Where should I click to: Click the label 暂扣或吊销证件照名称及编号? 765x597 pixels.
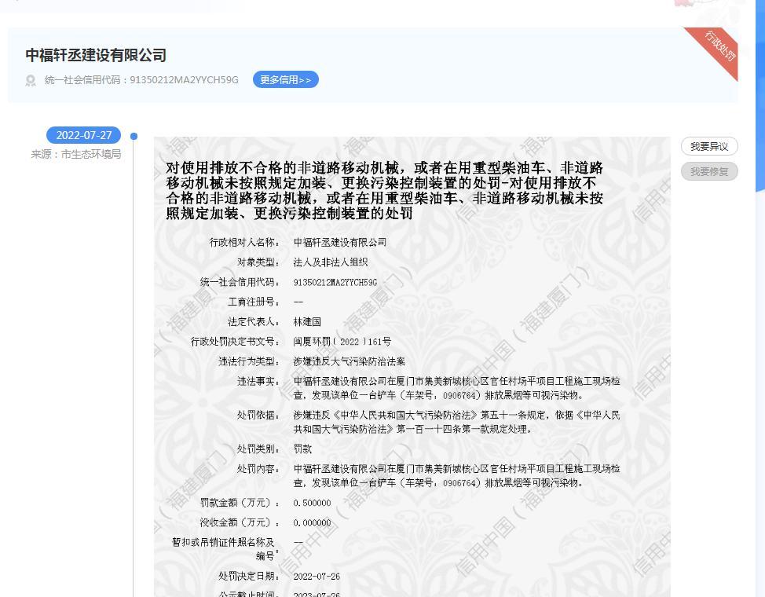[x=225, y=549]
